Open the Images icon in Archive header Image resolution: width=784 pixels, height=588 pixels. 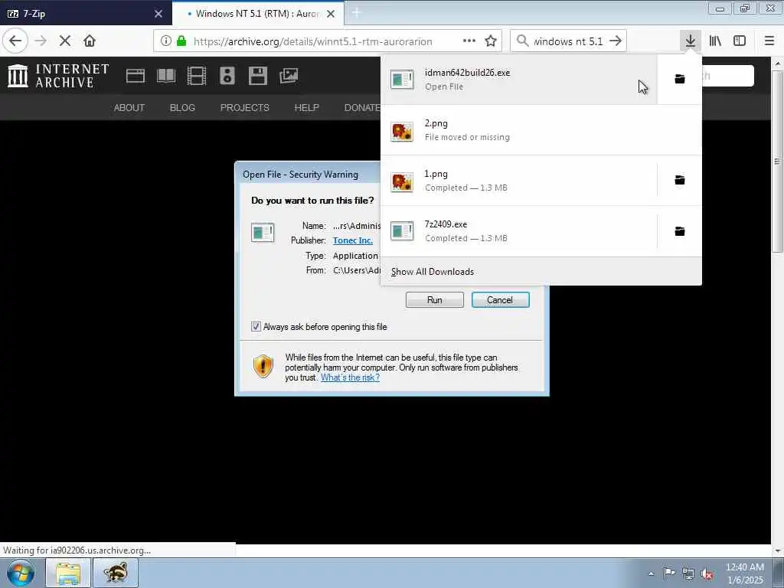click(x=289, y=76)
